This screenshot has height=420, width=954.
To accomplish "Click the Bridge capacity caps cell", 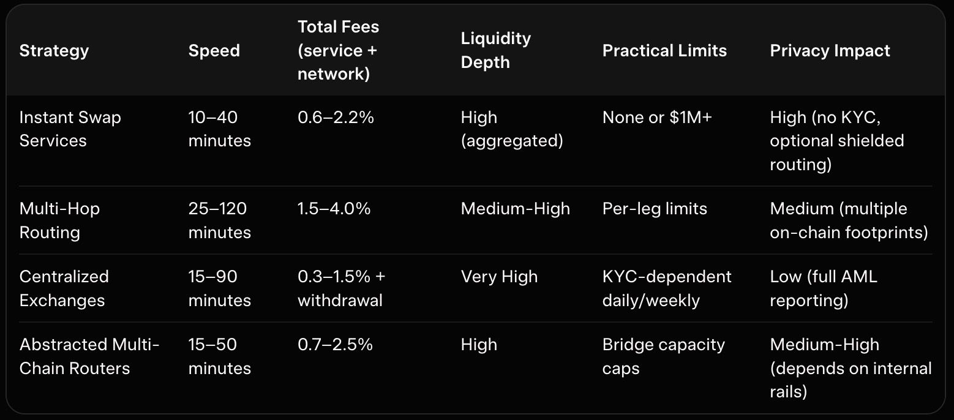I will click(x=663, y=356).
